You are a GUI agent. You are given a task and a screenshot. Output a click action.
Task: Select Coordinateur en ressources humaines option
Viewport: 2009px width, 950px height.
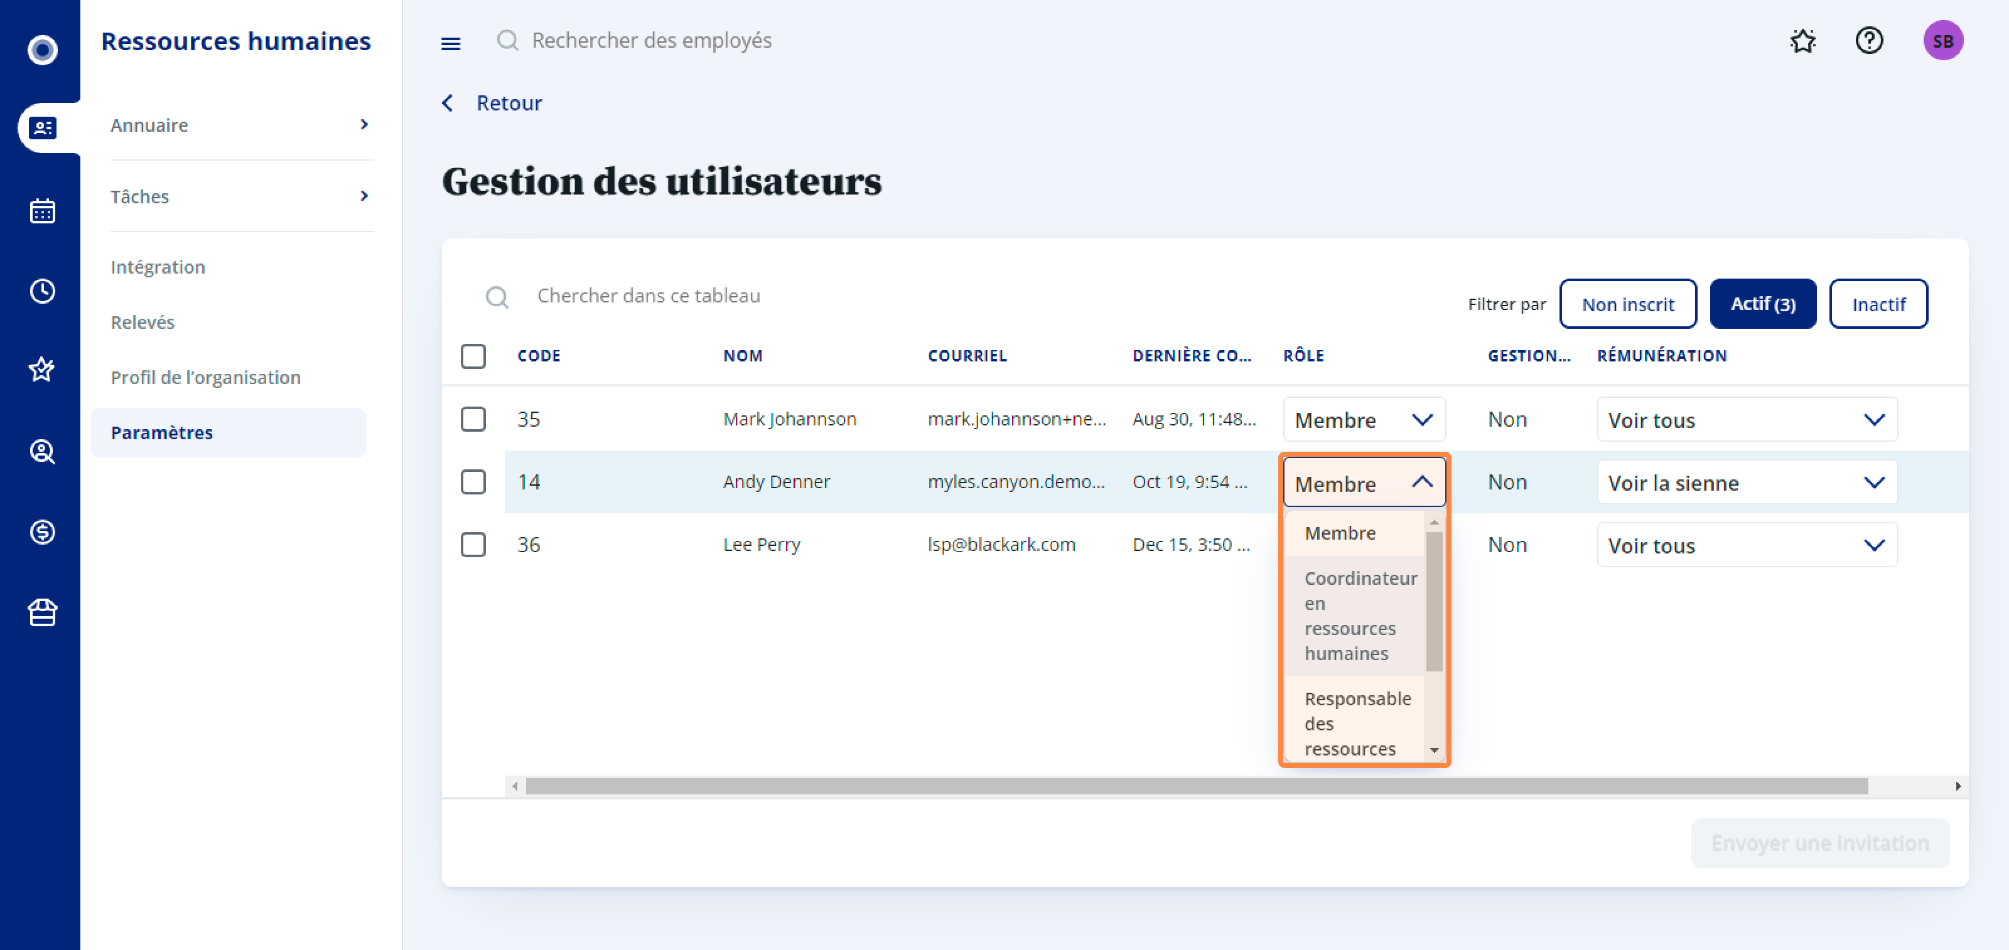coord(1354,616)
